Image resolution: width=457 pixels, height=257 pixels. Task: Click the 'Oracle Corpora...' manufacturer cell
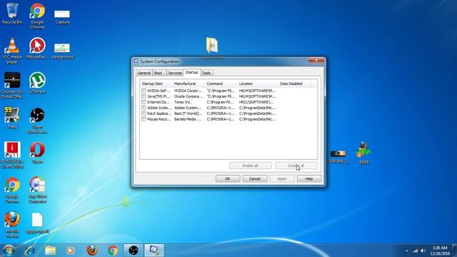(x=189, y=96)
